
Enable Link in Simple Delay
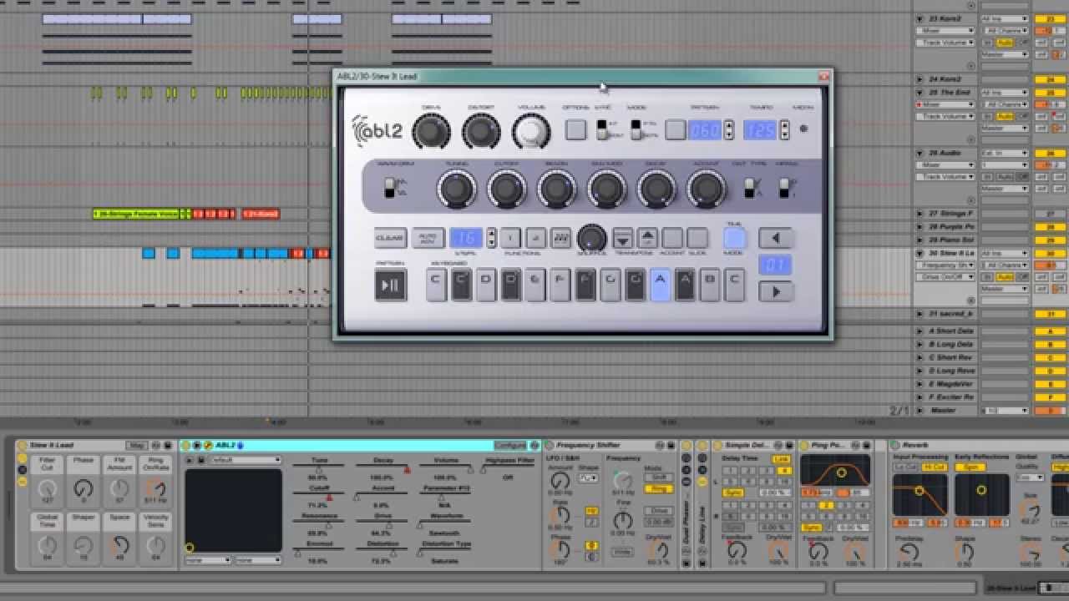[x=782, y=459]
